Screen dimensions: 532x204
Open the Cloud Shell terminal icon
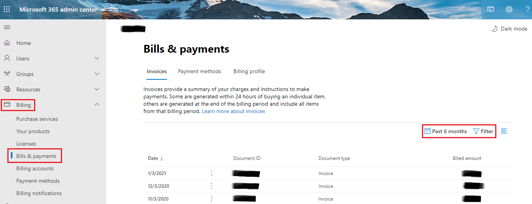491,9
